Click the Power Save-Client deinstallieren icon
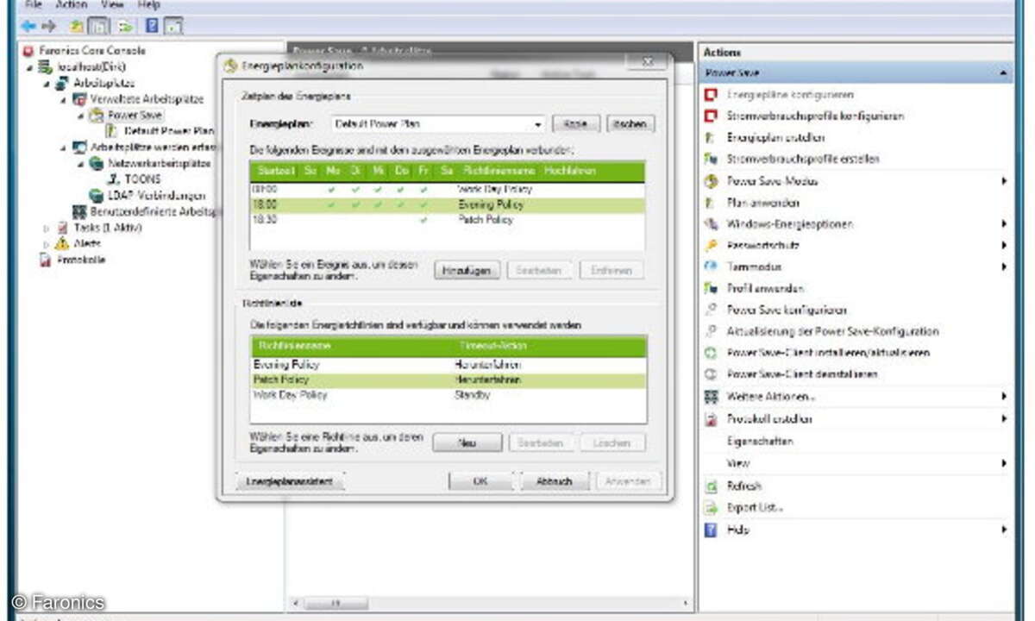1035x621 pixels. (x=712, y=374)
